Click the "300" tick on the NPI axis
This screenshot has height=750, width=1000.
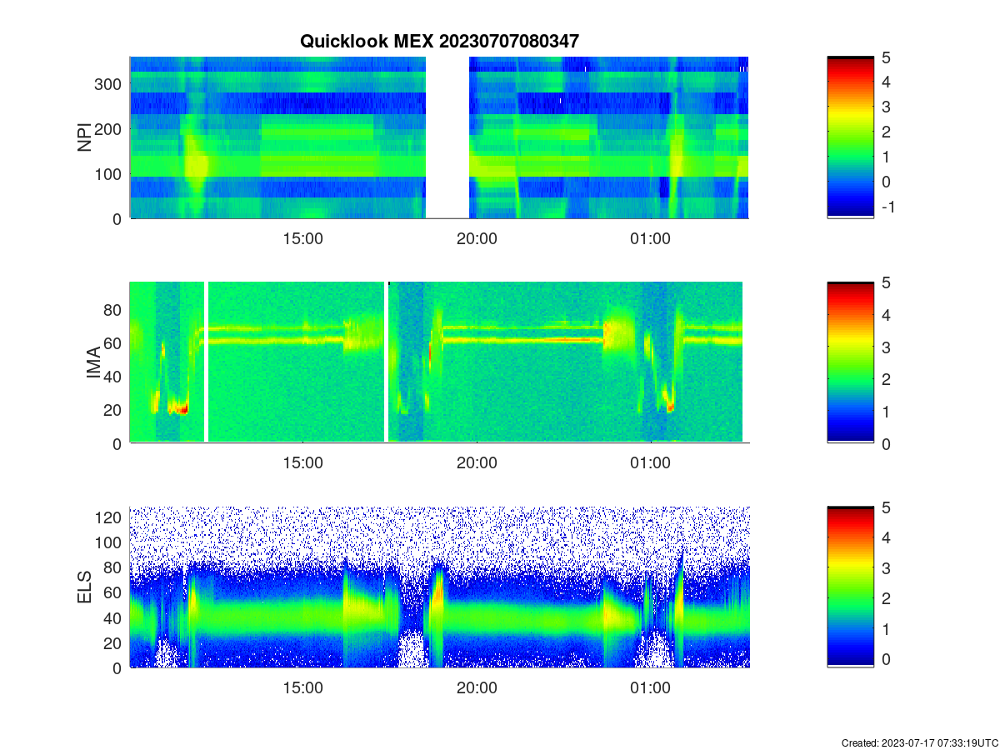click(109, 84)
